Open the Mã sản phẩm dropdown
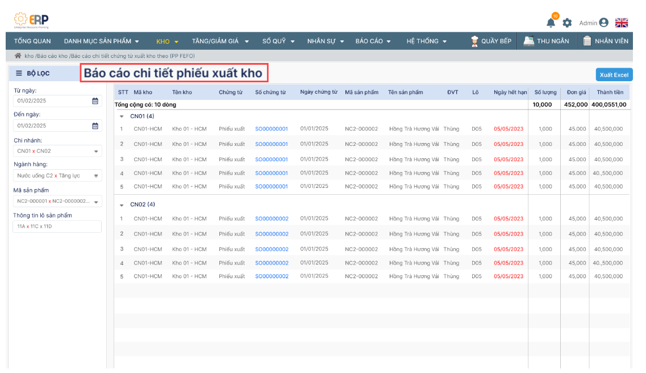The height and width of the screenshot is (373, 646). point(95,202)
